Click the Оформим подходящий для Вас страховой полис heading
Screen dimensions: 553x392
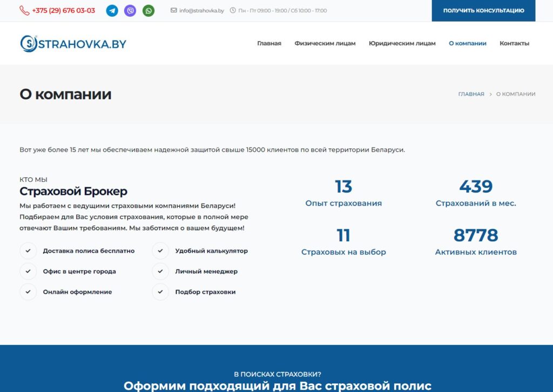pos(278,386)
